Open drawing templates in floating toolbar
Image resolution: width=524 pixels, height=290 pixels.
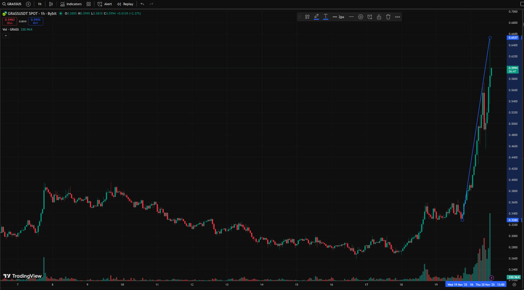pos(307,17)
